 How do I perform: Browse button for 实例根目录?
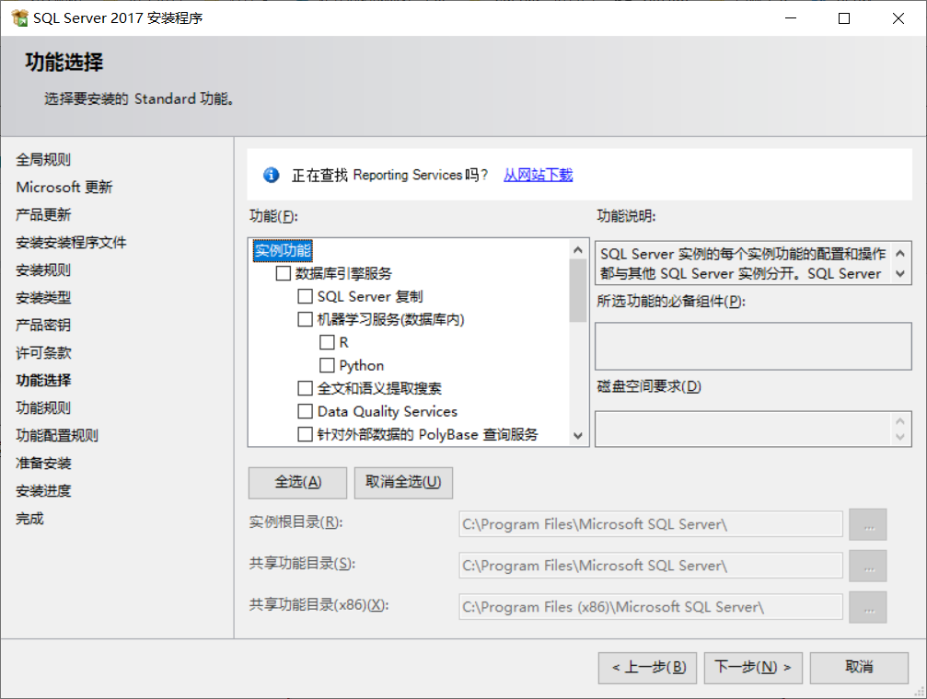(x=868, y=524)
